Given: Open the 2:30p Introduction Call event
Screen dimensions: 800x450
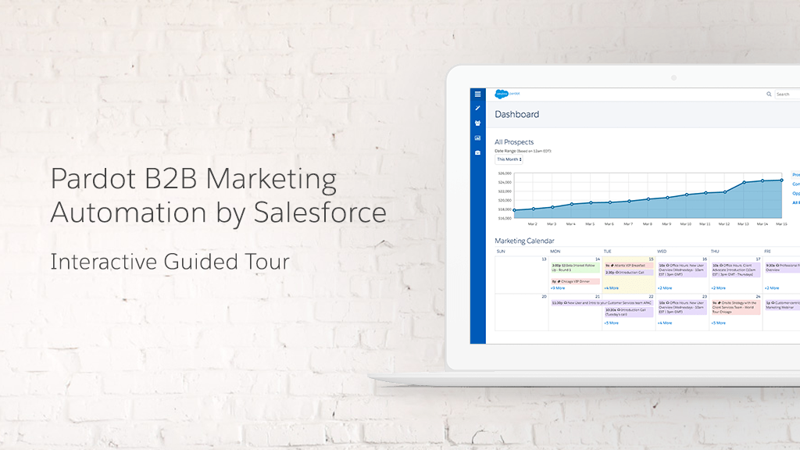Looking at the screenshot, I should [629, 273].
